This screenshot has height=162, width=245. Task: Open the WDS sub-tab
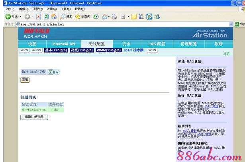(152, 50)
